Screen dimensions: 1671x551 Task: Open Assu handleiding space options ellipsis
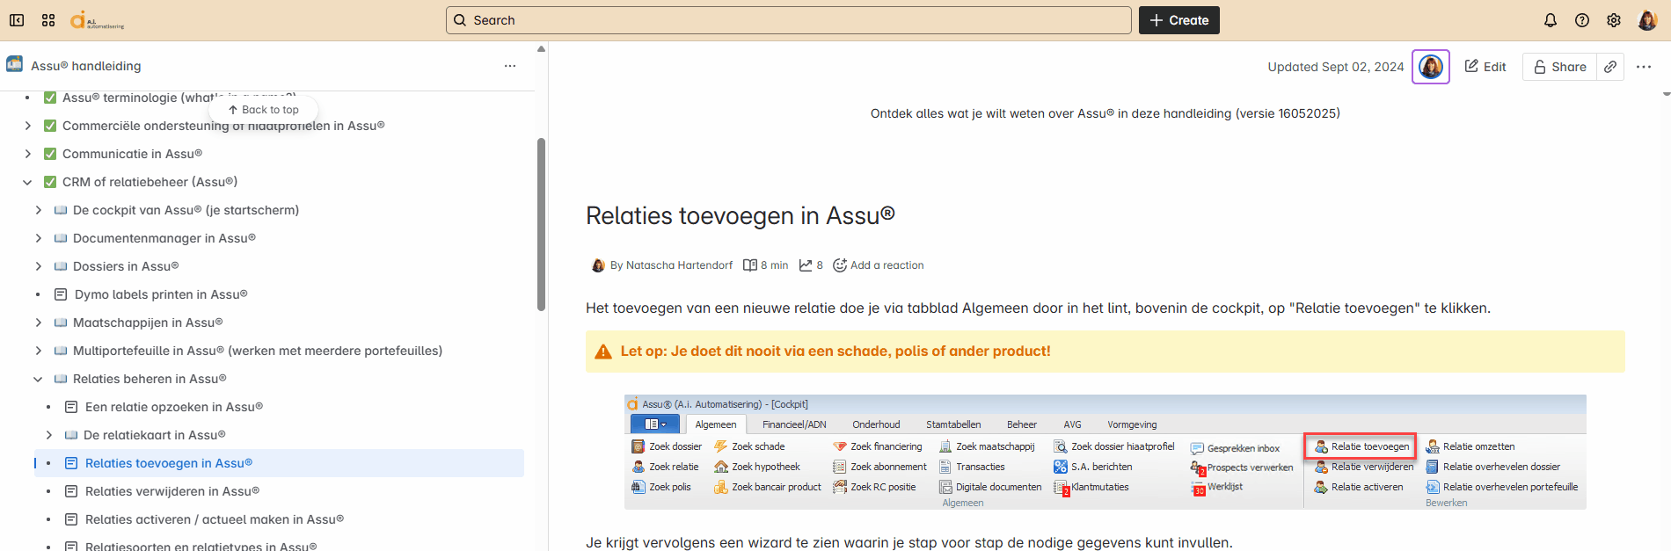[510, 66]
